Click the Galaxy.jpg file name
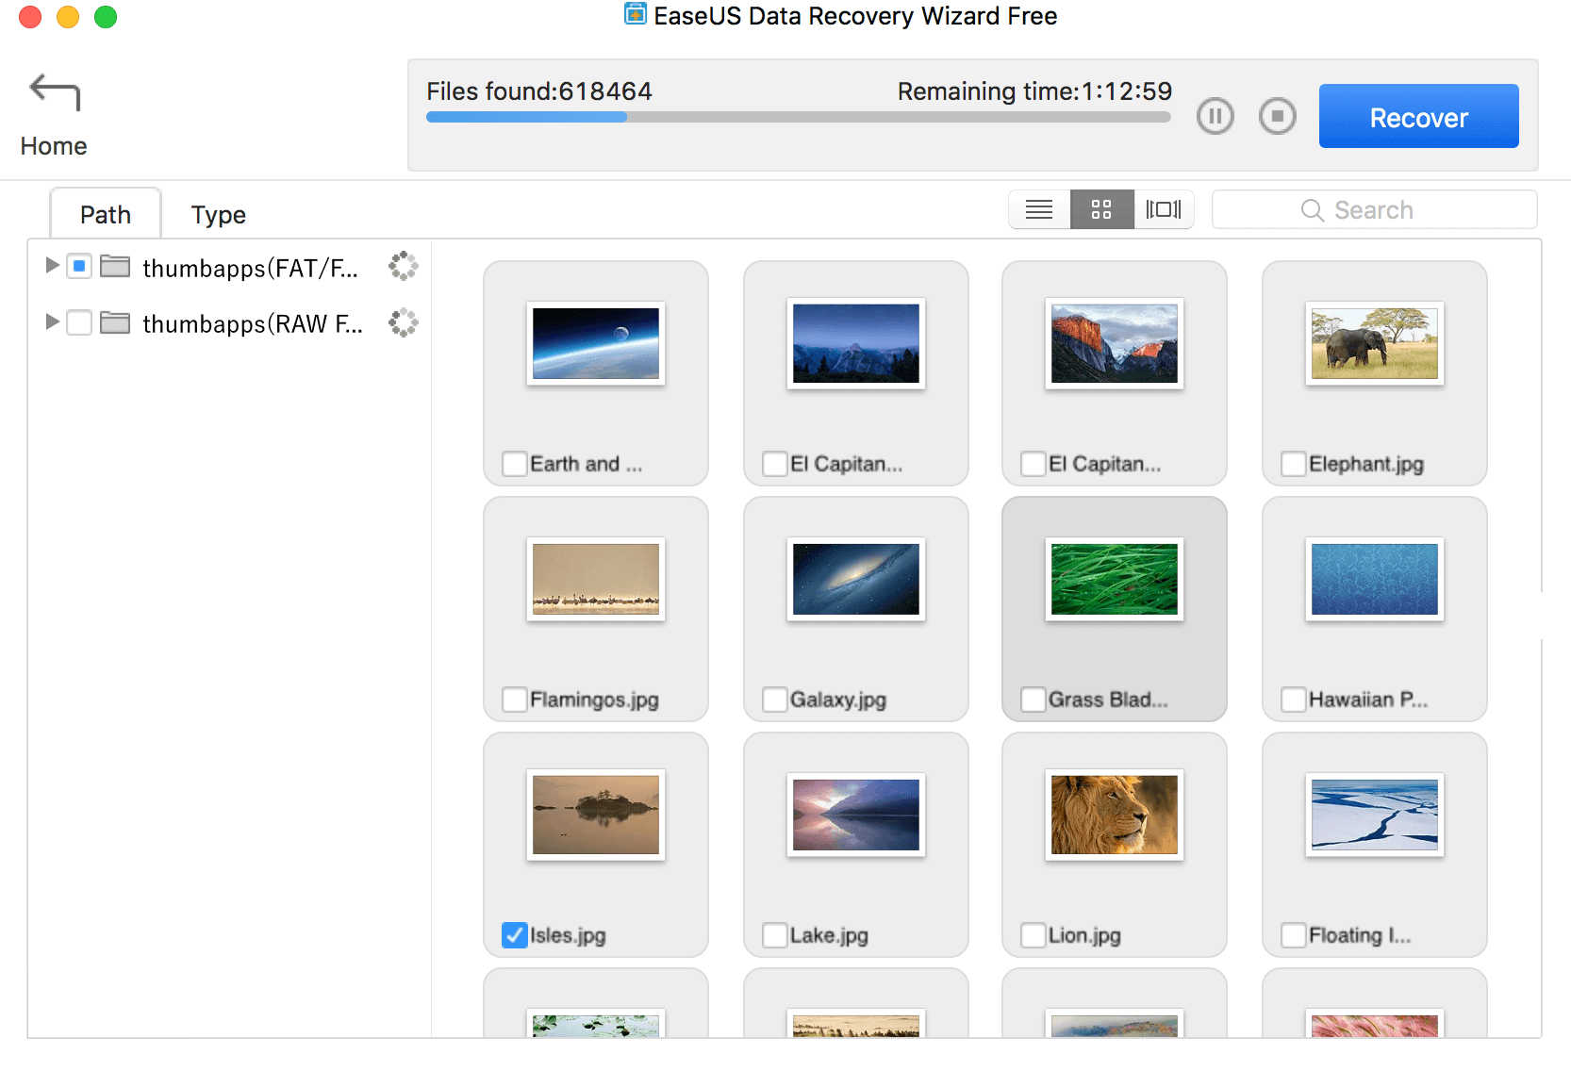 [x=838, y=700]
